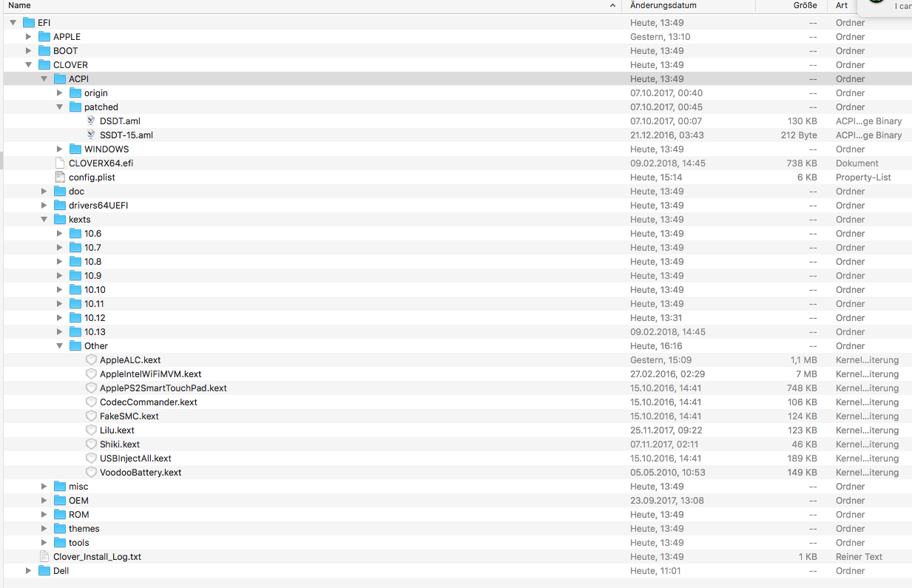Select the CLOVERX64.efi document icon
Image resolution: width=912 pixels, height=588 pixels.
click(61, 163)
